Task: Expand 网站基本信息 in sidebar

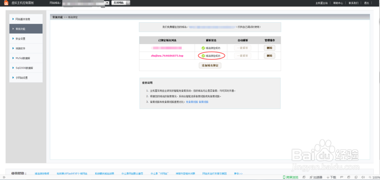Action: [26, 19]
